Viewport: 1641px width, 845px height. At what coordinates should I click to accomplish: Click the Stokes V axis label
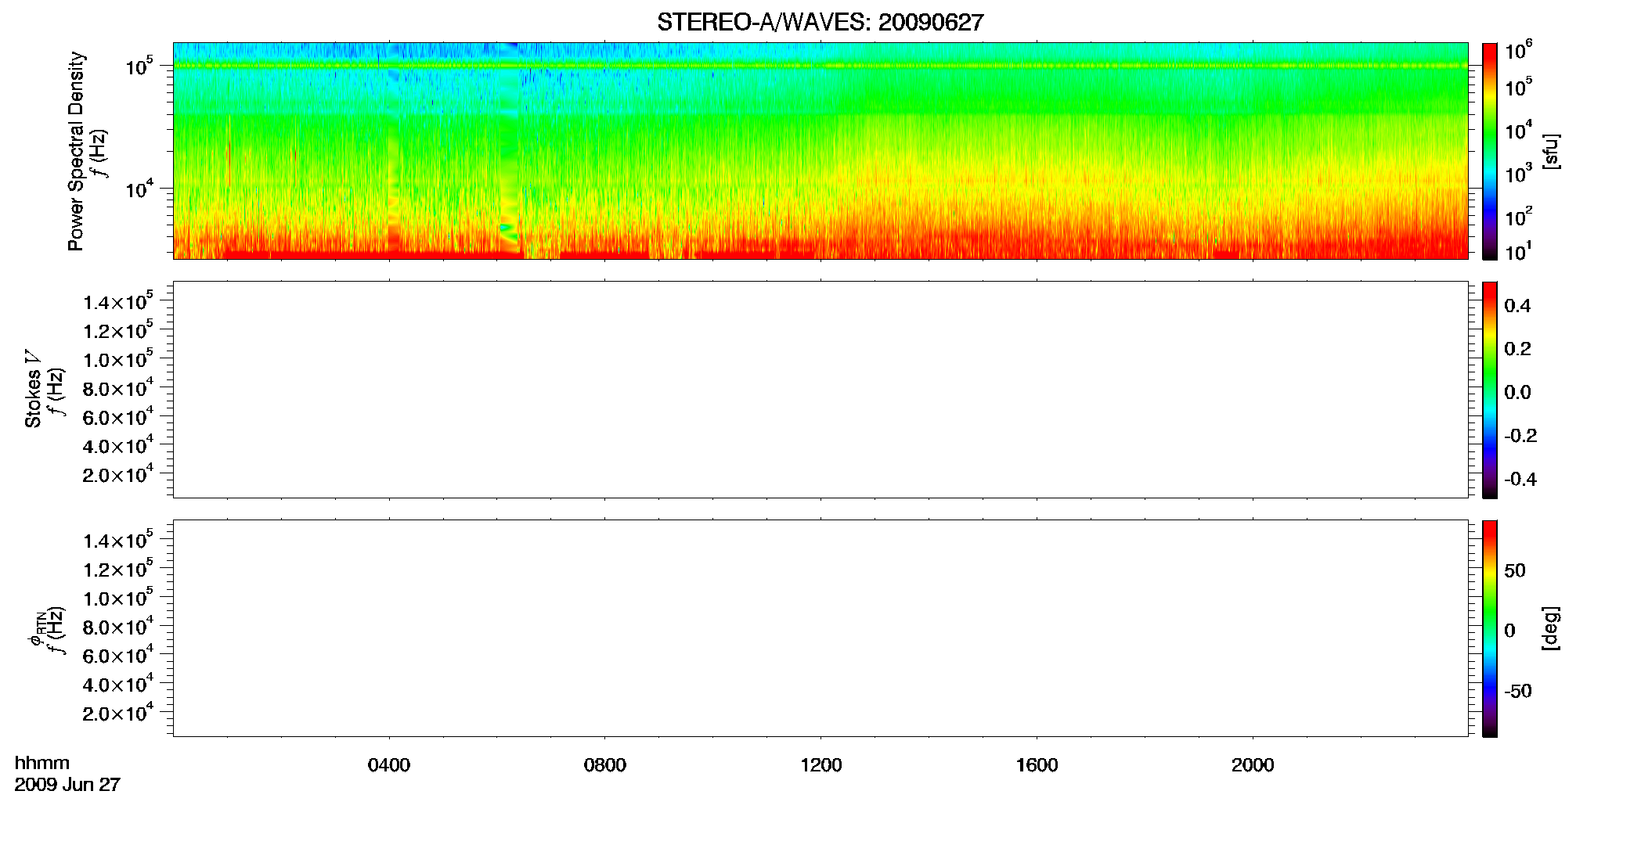pos(33,389)
